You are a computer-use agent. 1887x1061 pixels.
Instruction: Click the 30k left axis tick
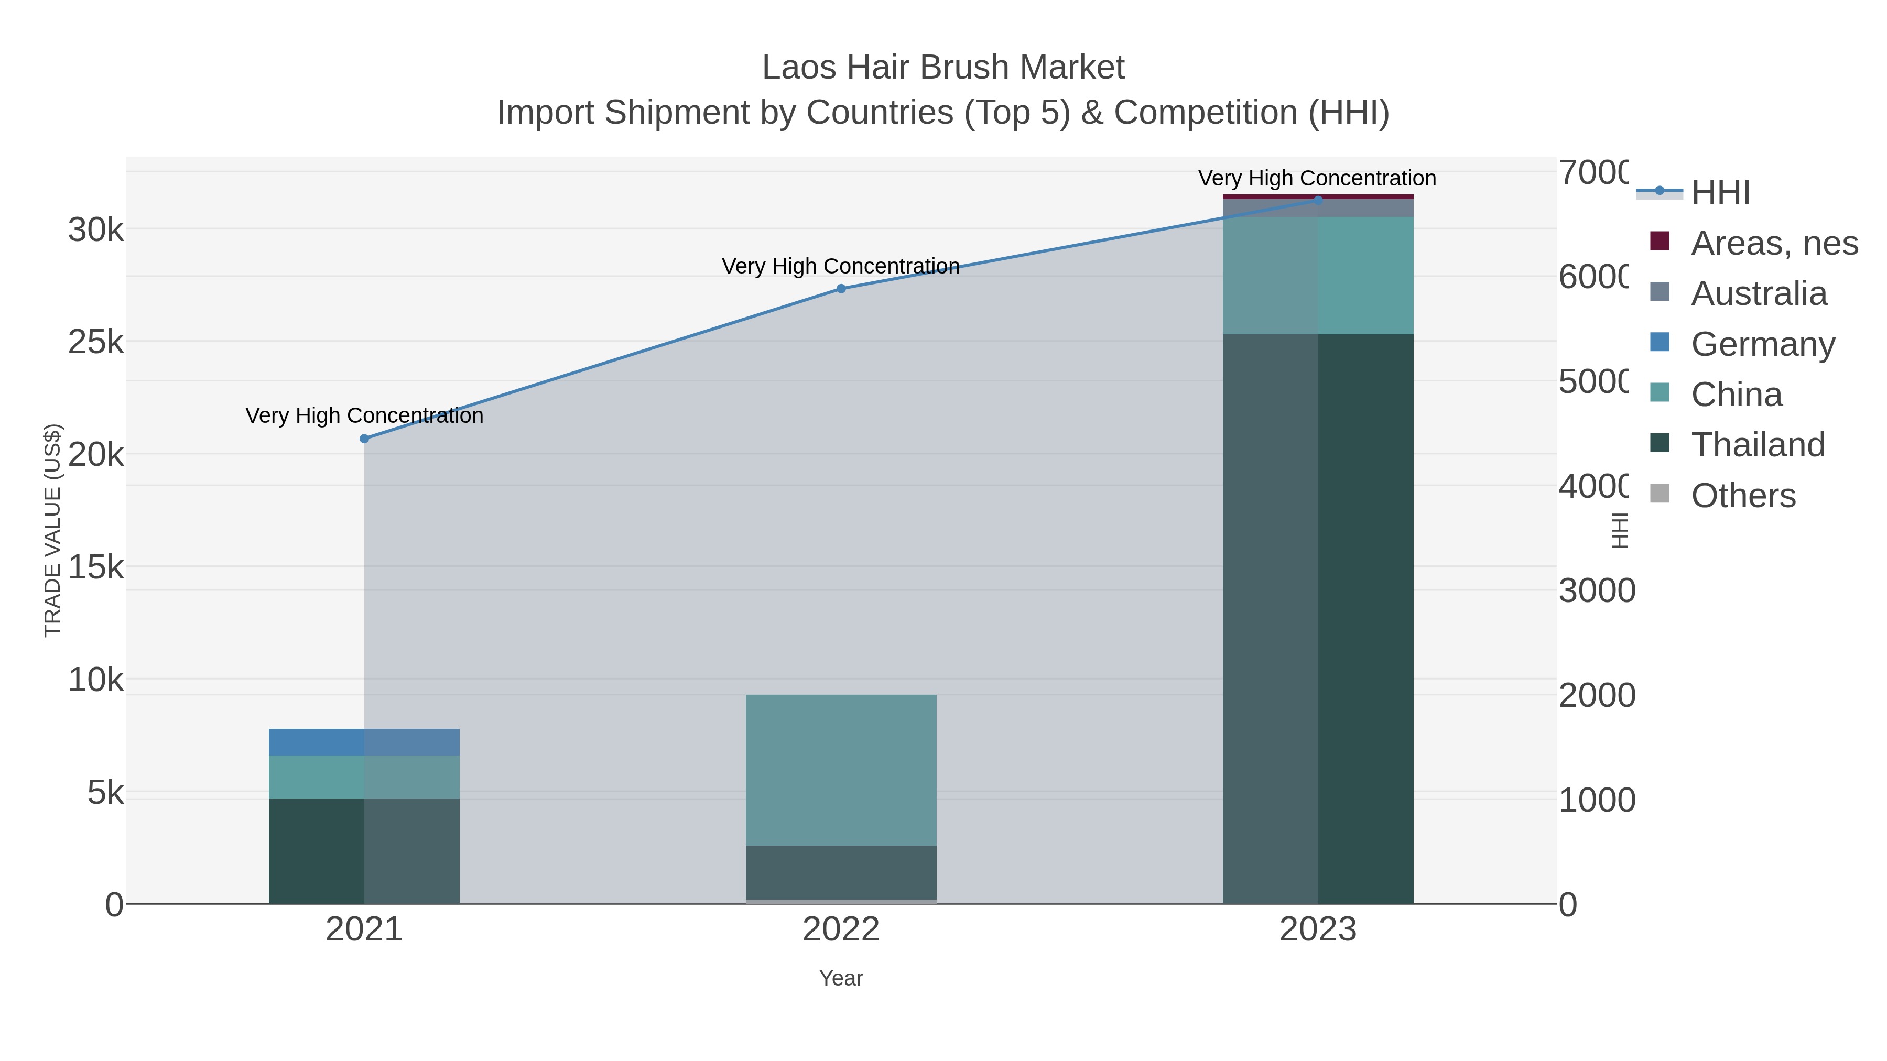(x=96, y=230)
